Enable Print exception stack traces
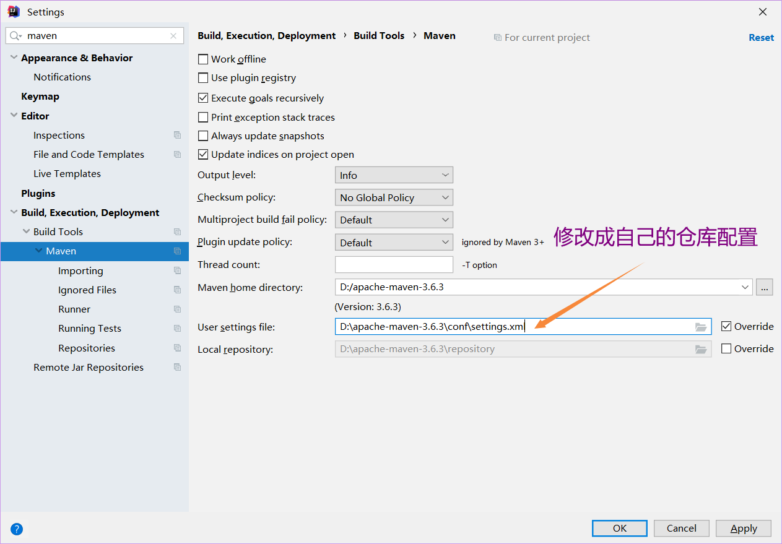 [202, 117]
